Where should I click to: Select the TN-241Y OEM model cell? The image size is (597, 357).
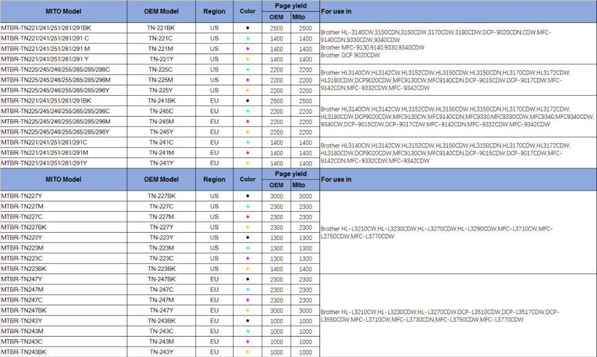161,163
